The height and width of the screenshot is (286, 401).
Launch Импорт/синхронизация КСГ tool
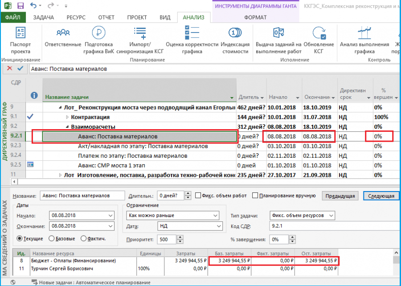coord(140,33)
